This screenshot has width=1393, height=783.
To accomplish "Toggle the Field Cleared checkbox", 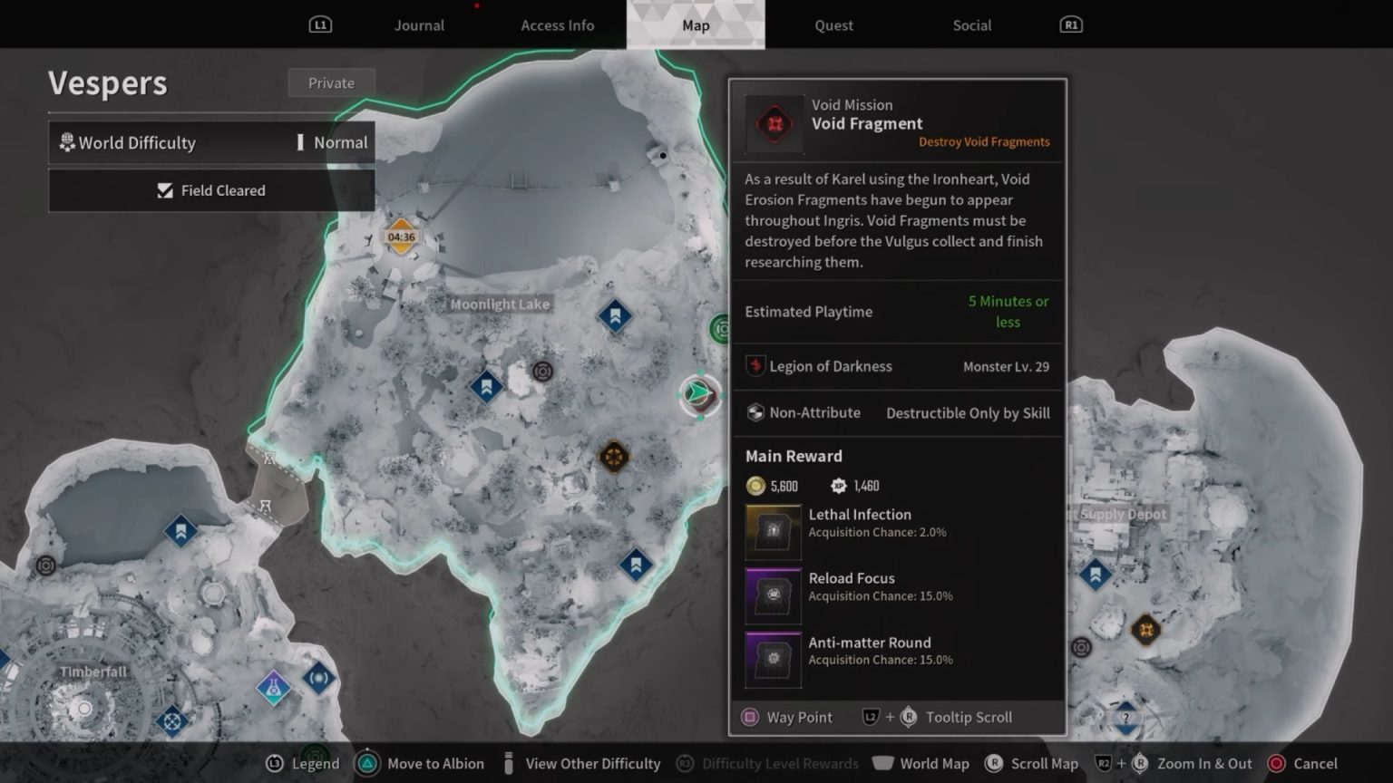I will pyautogui.click(x=165, y=190).
